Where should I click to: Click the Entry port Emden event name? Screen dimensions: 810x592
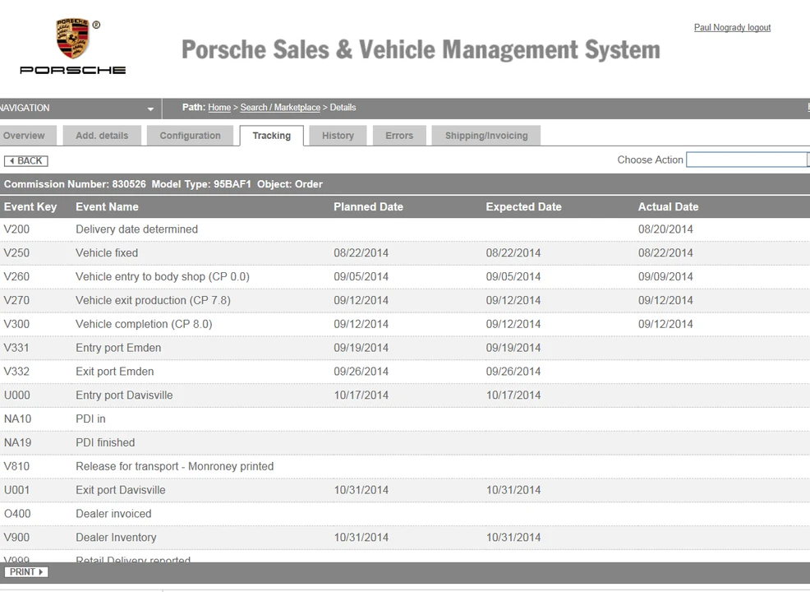[x=118, y=348]
